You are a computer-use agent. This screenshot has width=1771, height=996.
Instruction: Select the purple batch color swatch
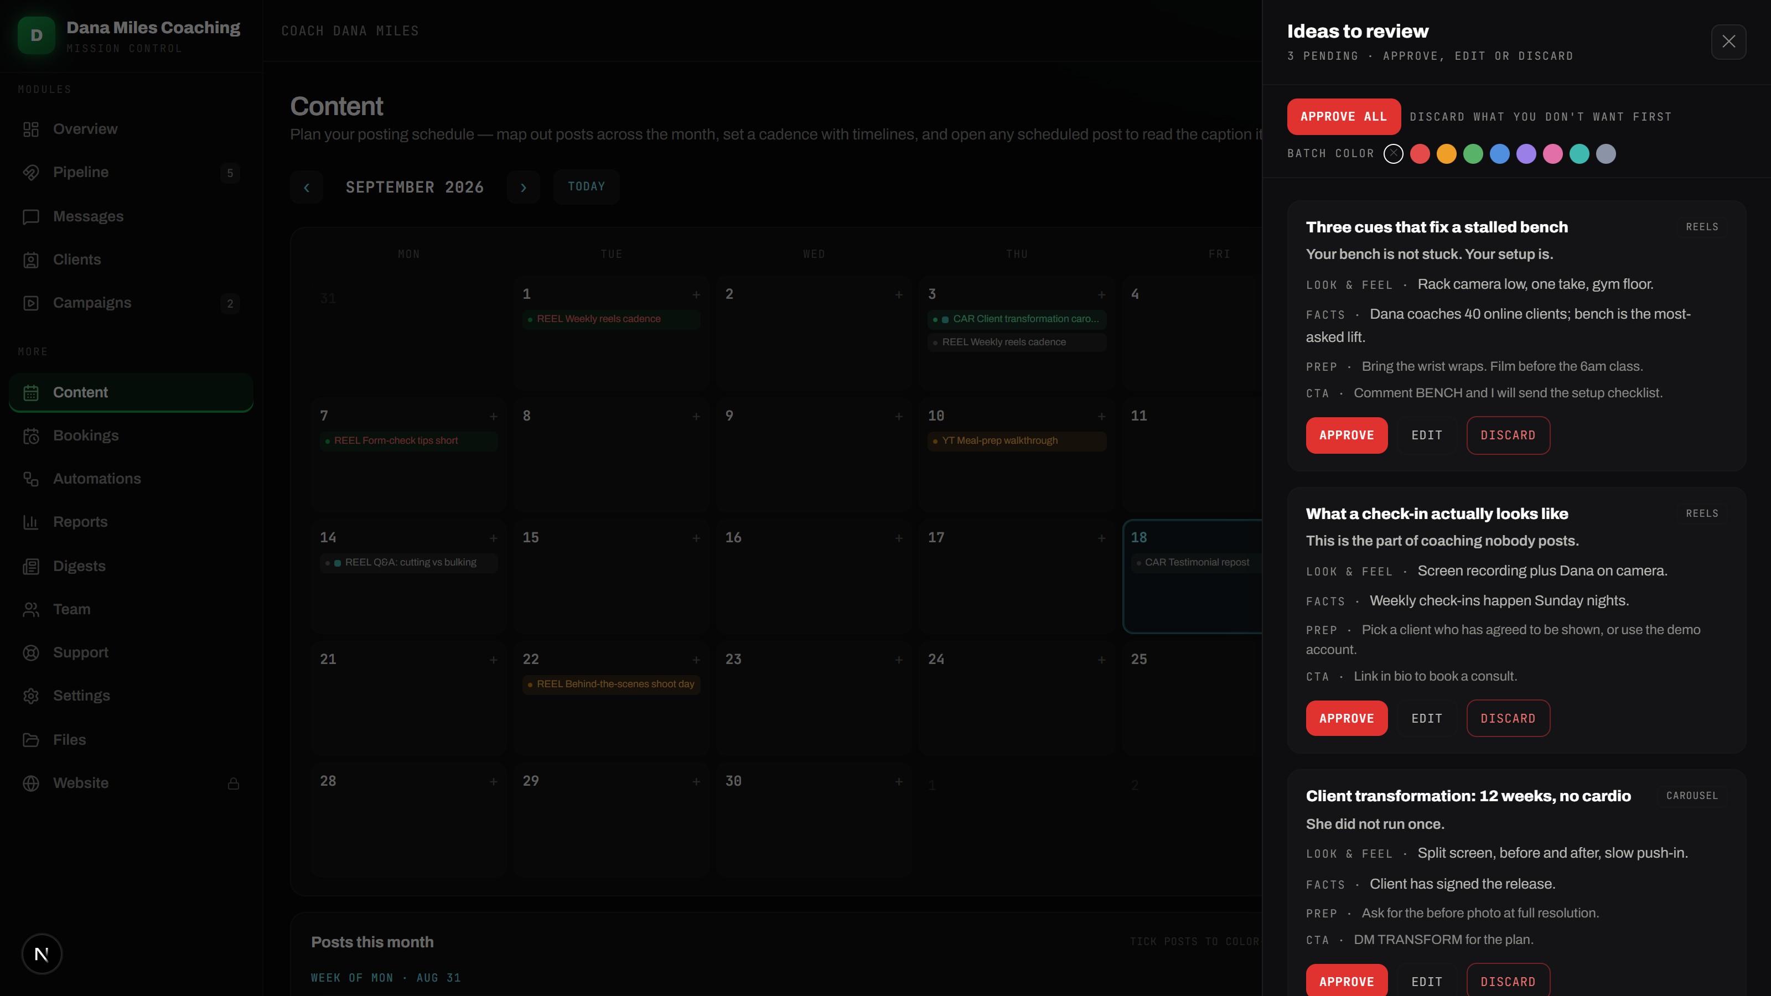point(1526,154)
